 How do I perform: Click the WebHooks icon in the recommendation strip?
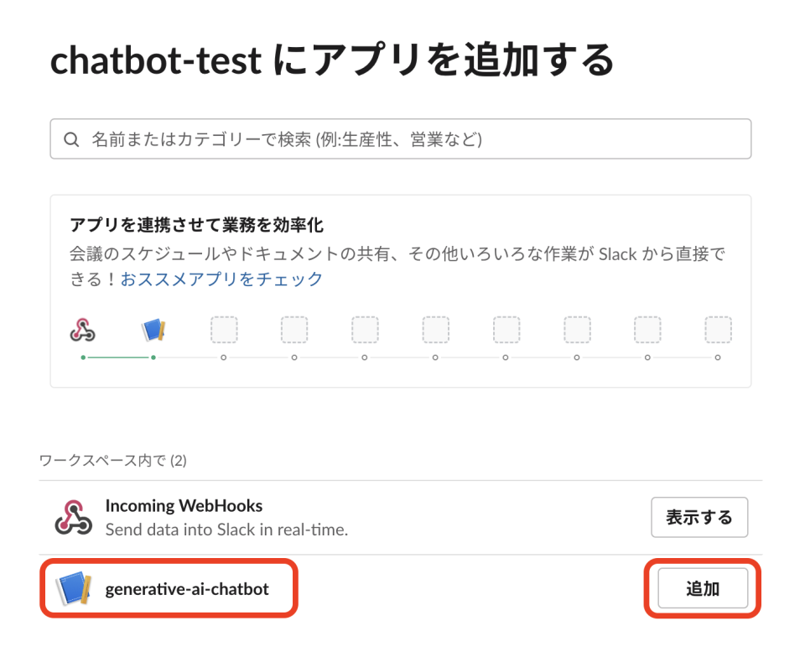81,329
